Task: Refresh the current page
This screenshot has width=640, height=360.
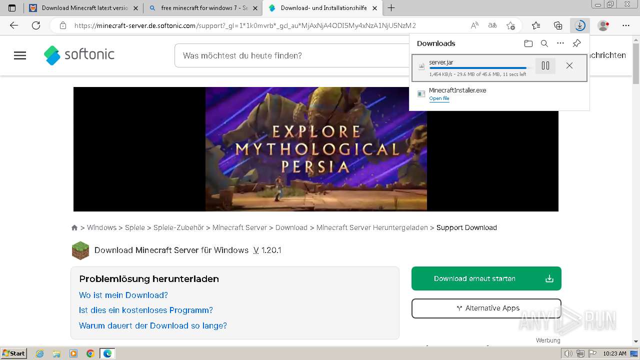Action: [36, 25]
